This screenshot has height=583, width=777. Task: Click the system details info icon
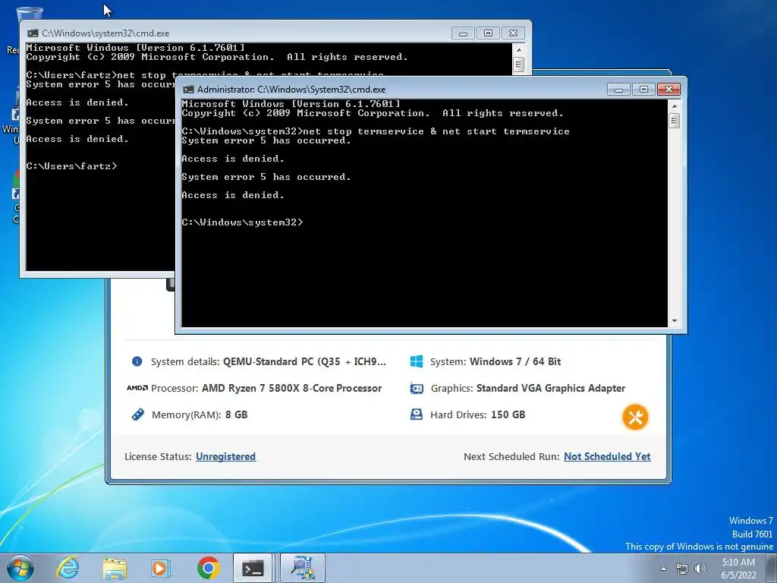(137, 361)
